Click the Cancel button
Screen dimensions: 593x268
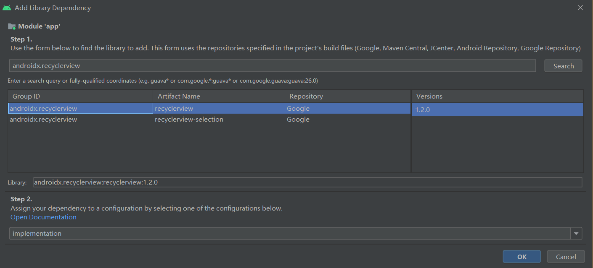[x=566, y=257]
